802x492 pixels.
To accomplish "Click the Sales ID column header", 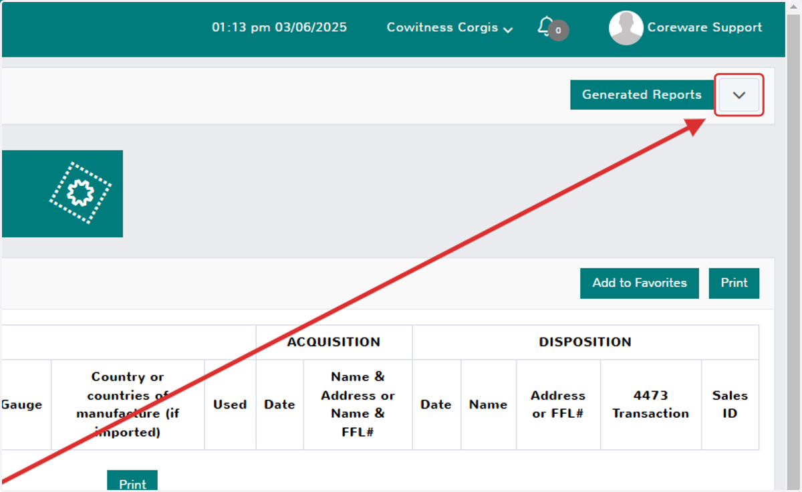I will 730,404.
